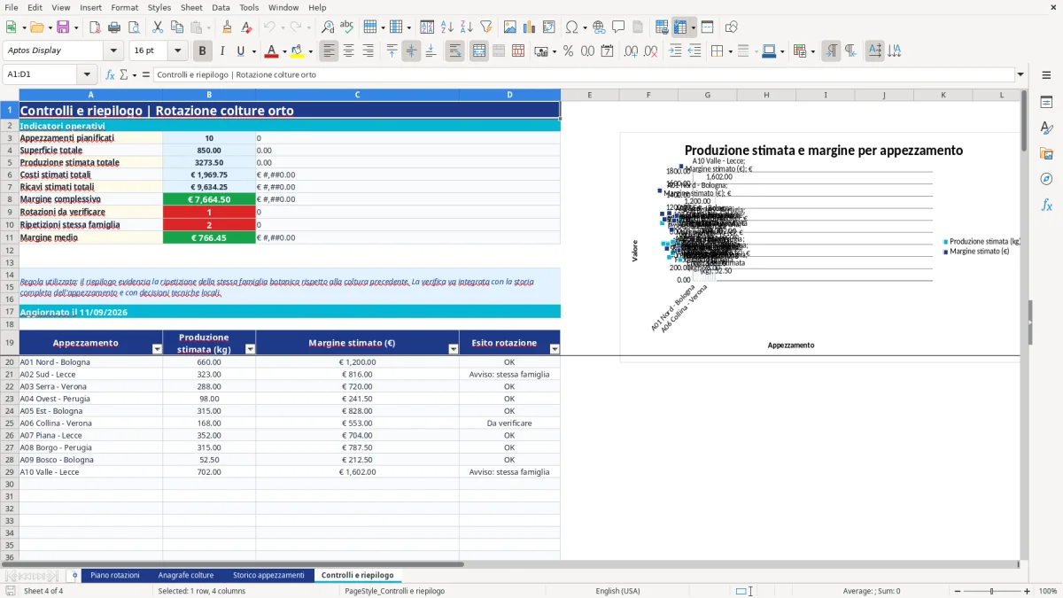This screenshot has height=598, width=1063.
Task: Export directly as PDF
Action: [x=94, y=27]
